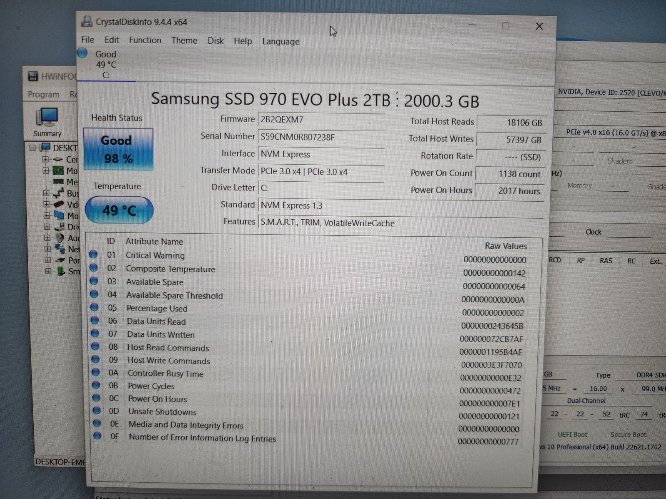Click the CrystalDiskInfo title bar app icon

pyautogui.click(x=87, y=22)
